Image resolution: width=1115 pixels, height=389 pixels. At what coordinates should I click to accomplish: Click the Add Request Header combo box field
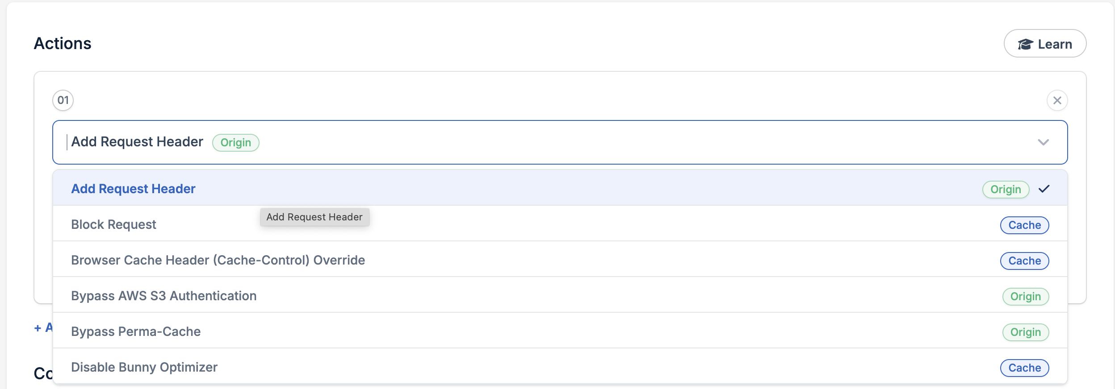point(560,142)
